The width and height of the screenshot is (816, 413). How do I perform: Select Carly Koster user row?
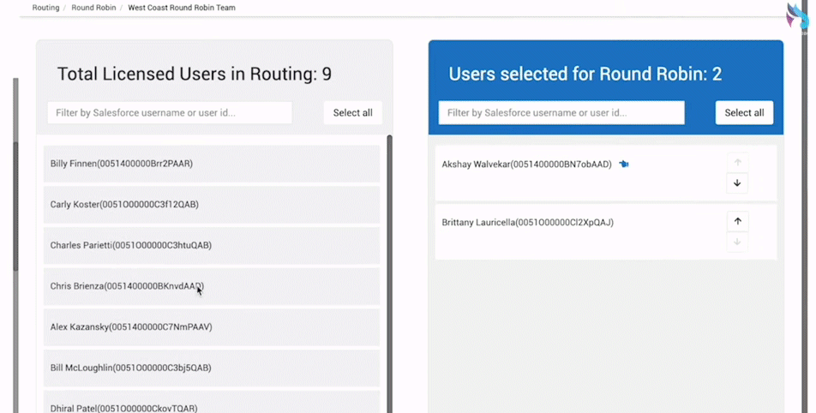212,205
